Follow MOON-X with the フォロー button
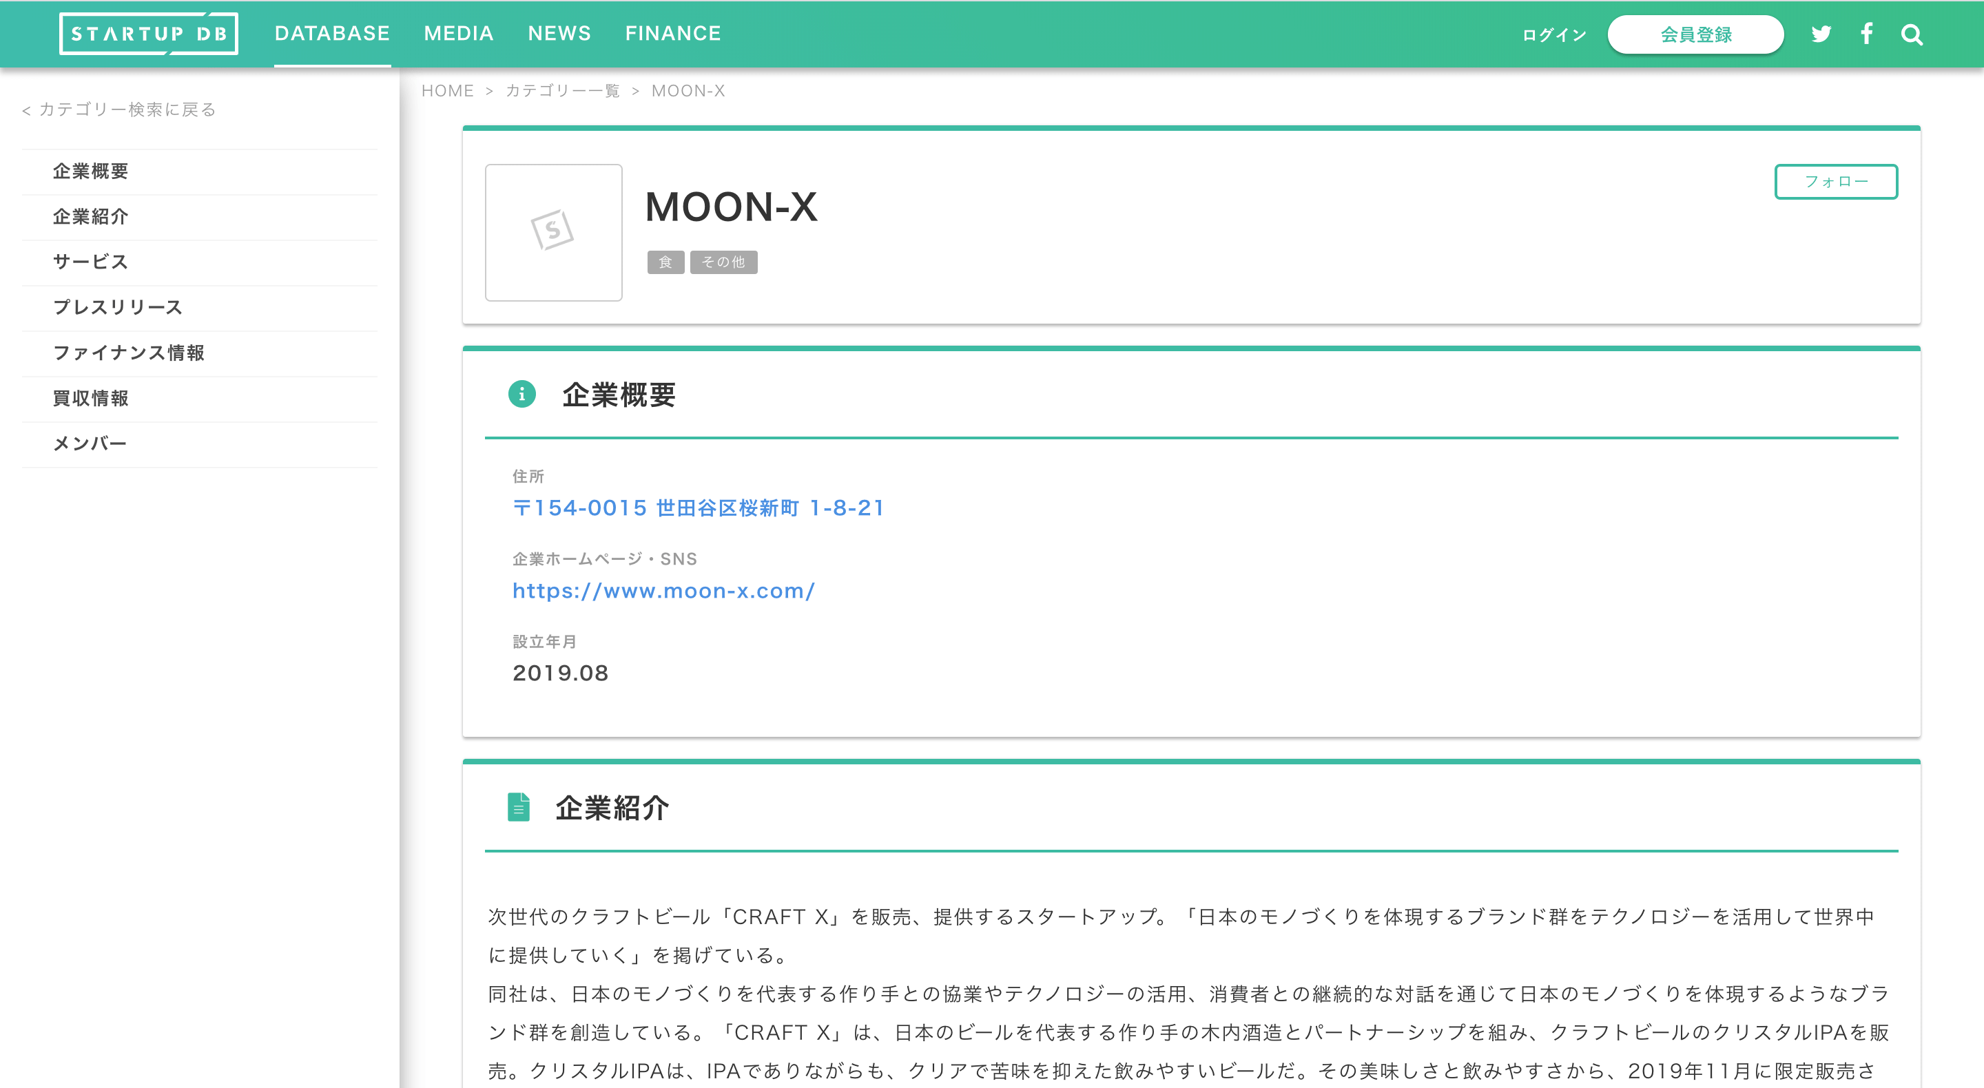This screenshot has width=1984, height=1088. pos(1836,182)
